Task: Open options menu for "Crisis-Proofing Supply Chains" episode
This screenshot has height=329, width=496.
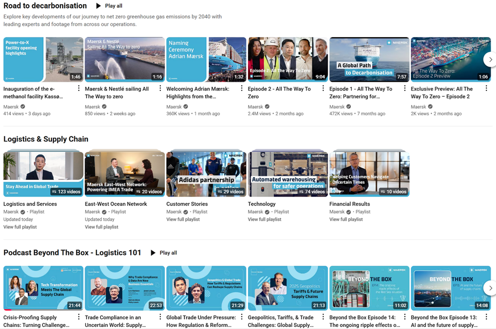Action: tap(80, 318)
